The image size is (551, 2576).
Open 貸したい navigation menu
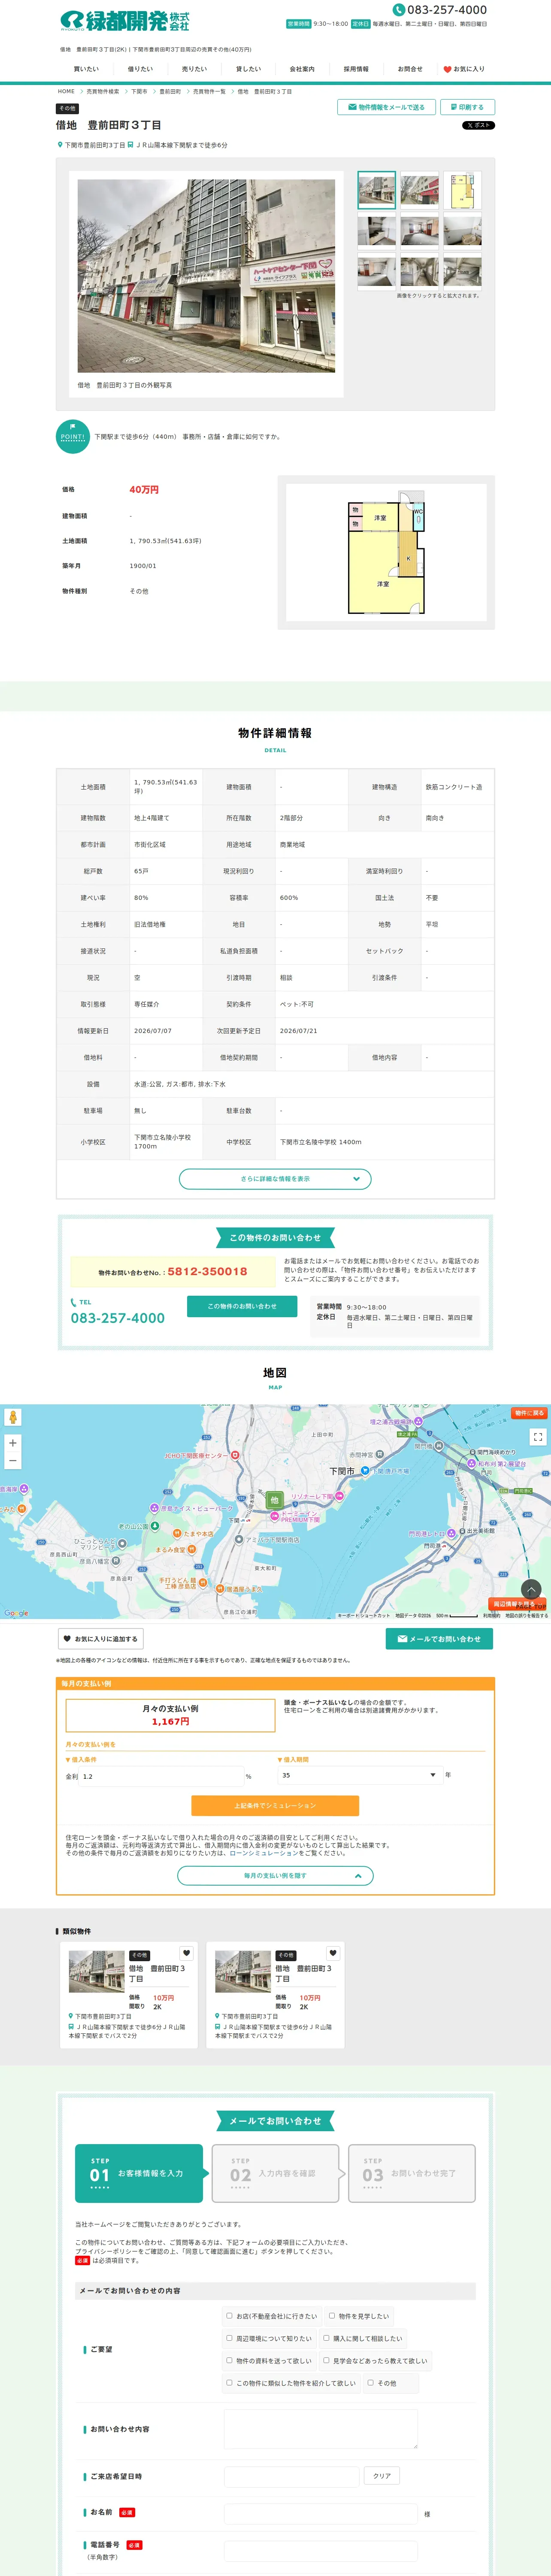point(248,69)
